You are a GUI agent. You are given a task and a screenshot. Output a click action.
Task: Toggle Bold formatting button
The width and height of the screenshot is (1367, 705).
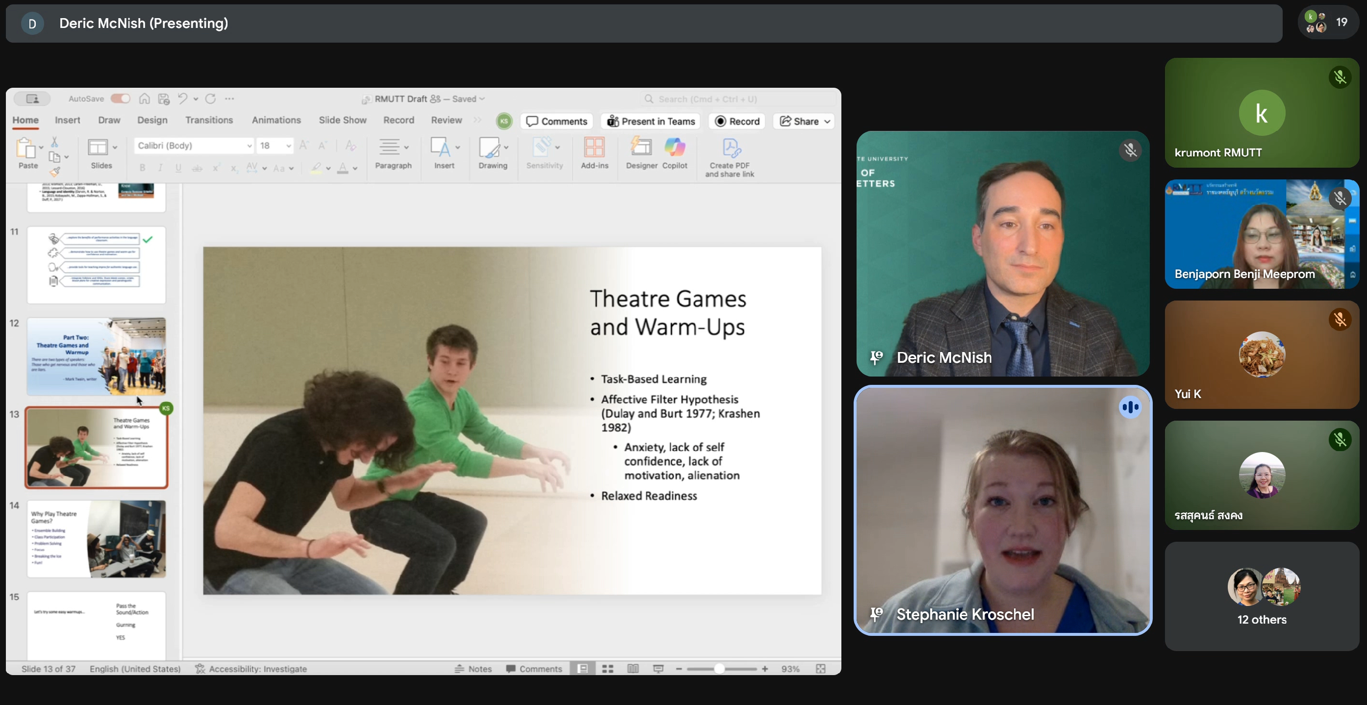pos(142,168)
